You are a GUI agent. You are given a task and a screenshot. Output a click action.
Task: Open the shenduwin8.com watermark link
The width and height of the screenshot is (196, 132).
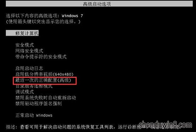tap(165, 125)
